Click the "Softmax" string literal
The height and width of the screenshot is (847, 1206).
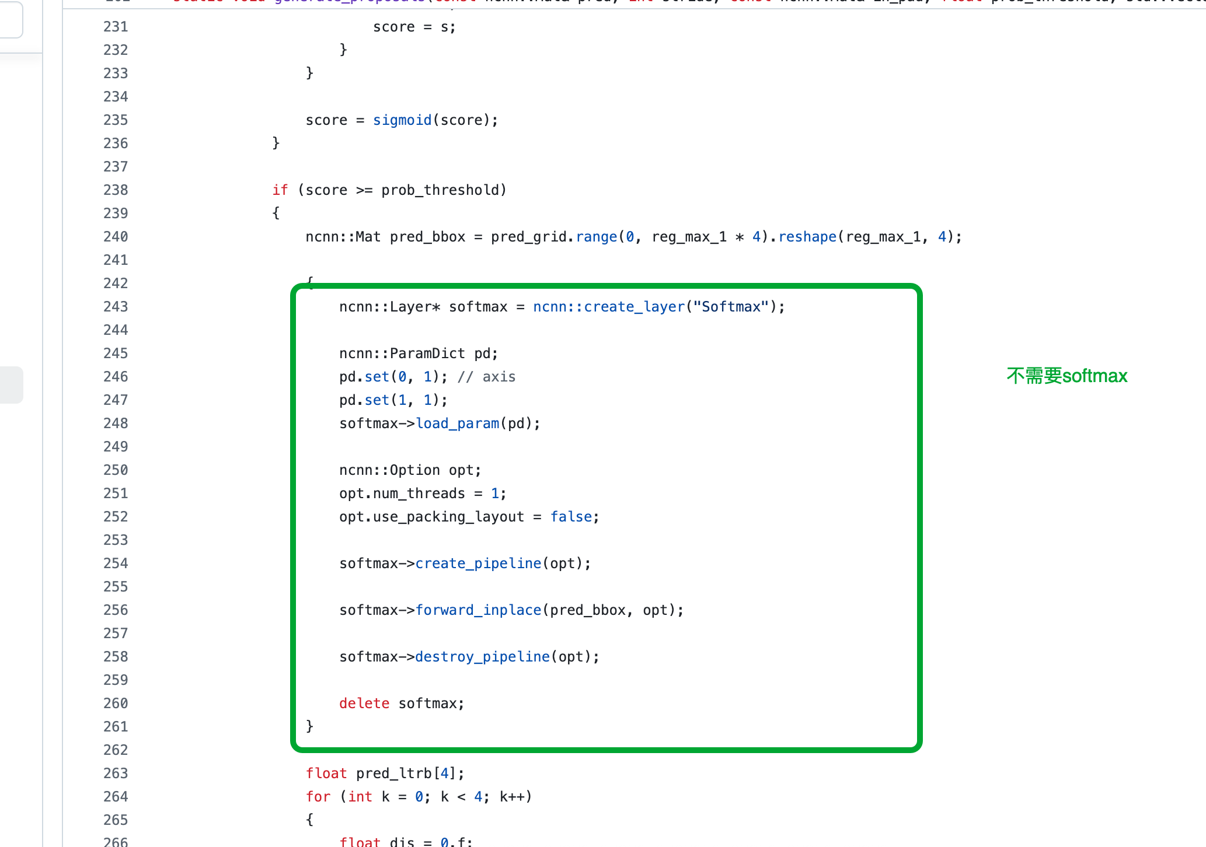pyautogui.click(x=731, y=307)
